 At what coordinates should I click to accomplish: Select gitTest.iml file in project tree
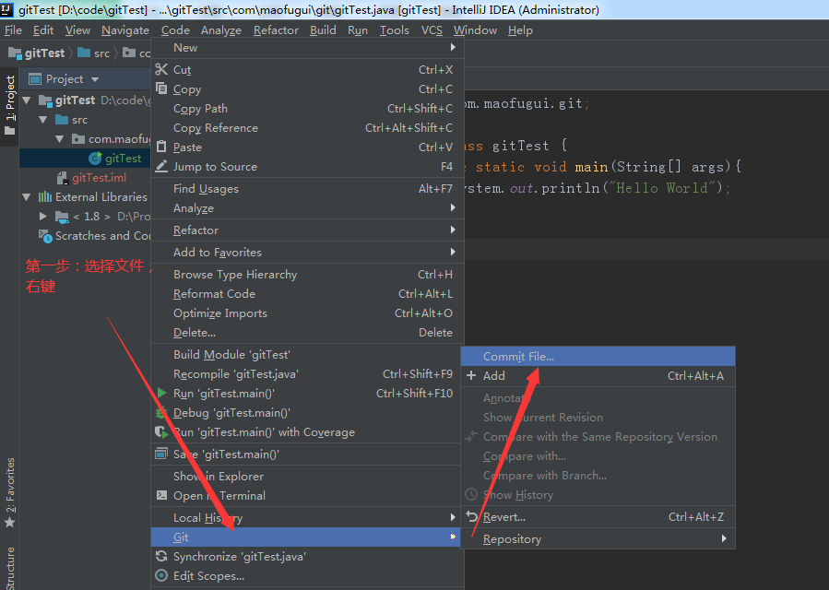pyautogui.click(x=99, y=178)
